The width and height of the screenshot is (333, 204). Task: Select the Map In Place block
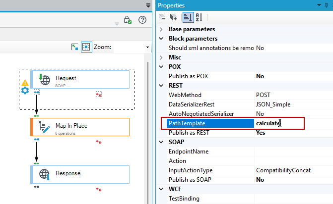pyautogui.click(x=80, y=127)
